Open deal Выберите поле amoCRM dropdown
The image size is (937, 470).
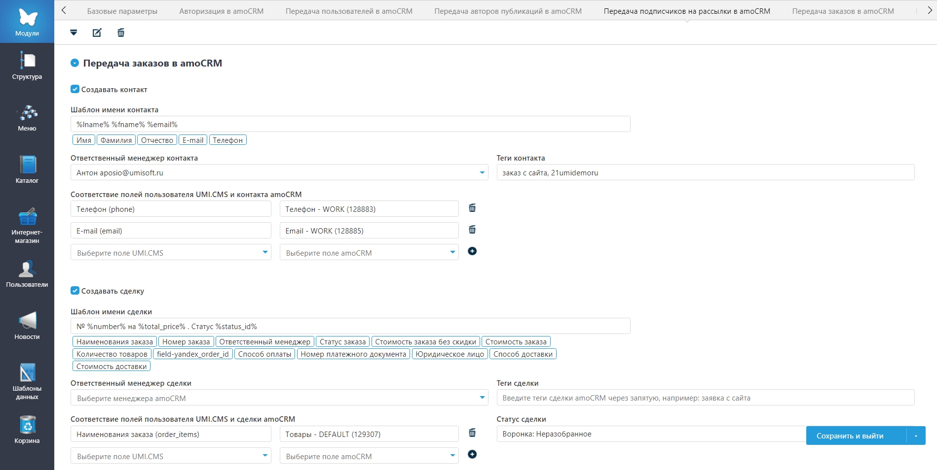pos(369,456)
